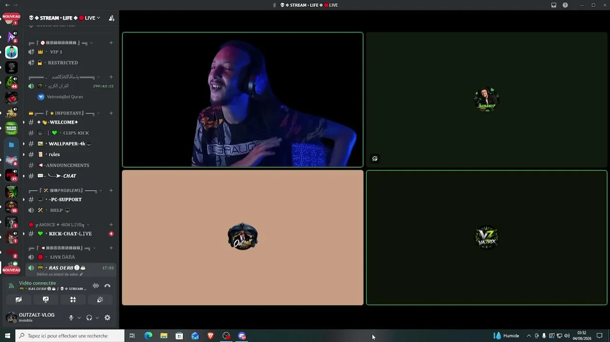Focus the VA7RIX participant tile
This screenshot has height=342, width=610.
point(486,237)
